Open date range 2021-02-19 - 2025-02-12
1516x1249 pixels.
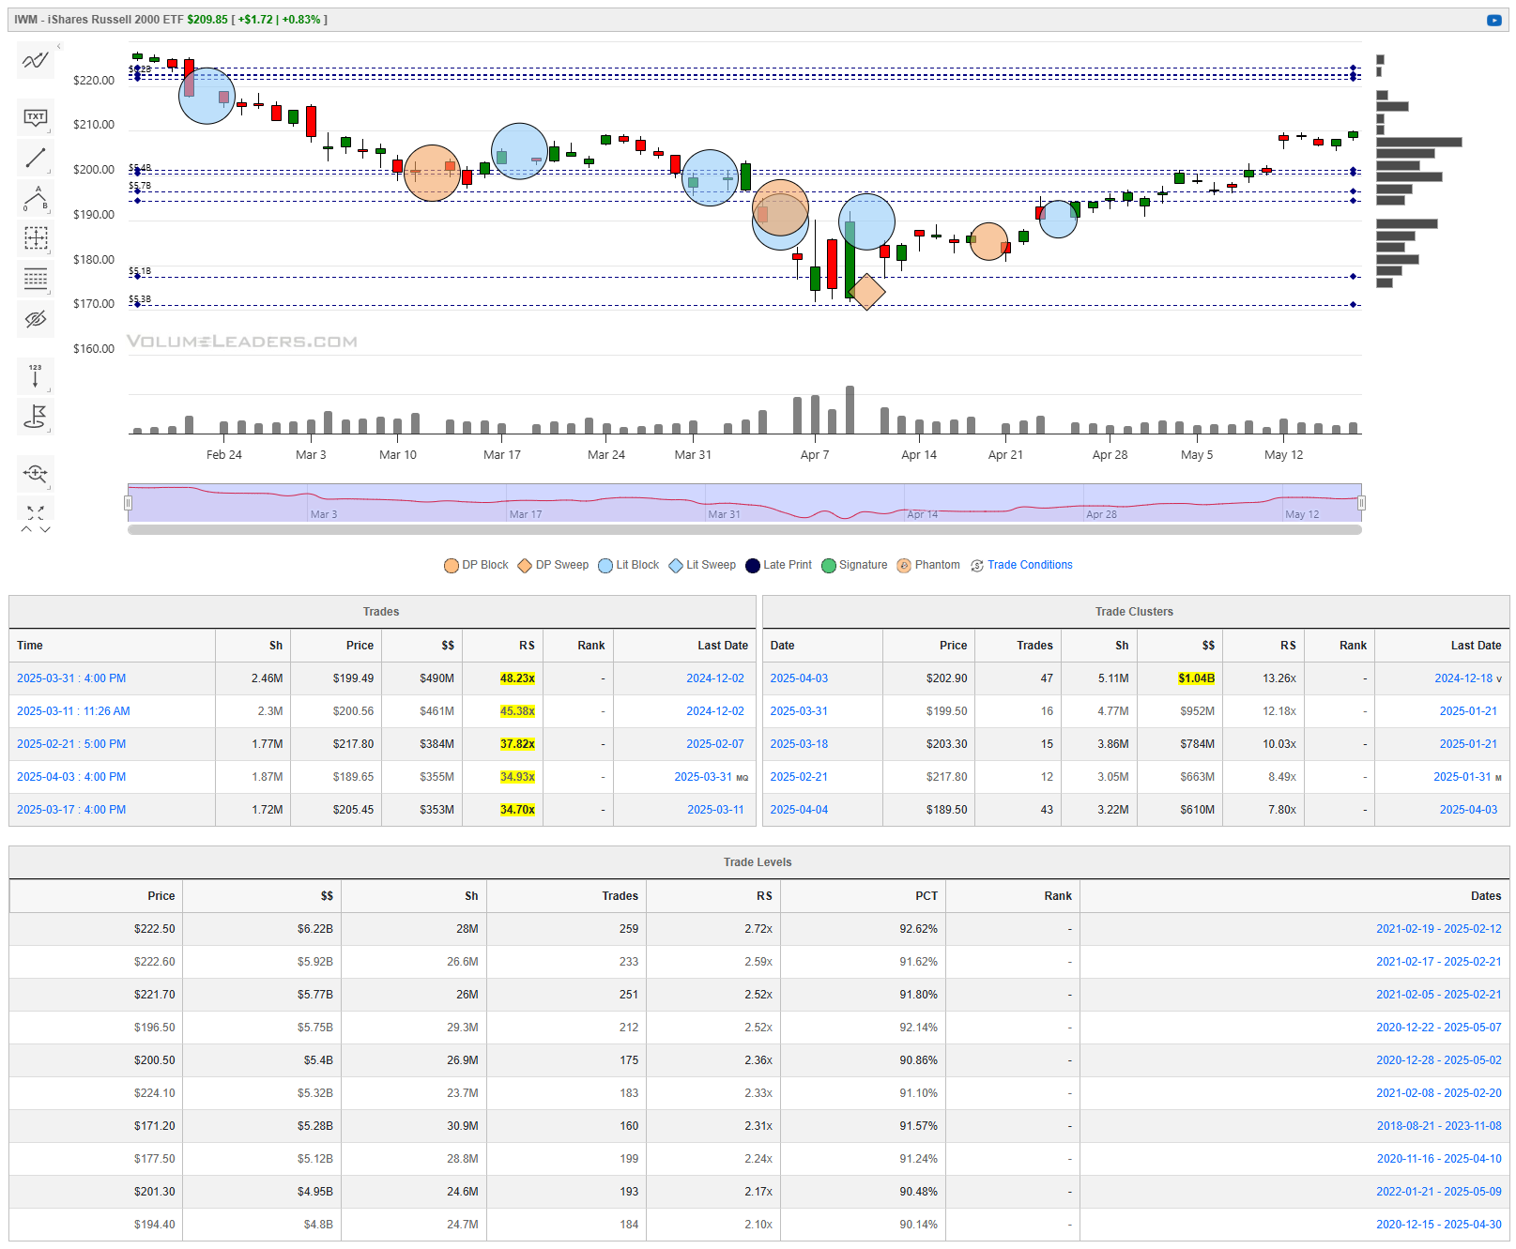1439,929
